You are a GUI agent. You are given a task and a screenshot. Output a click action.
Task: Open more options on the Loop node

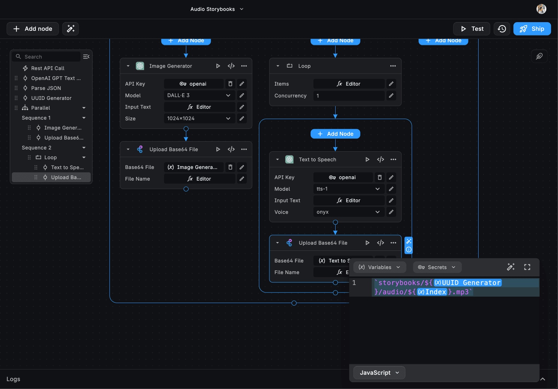point(393,66)
